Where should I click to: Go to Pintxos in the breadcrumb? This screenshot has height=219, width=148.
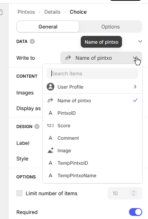click(x=26, y=12)
